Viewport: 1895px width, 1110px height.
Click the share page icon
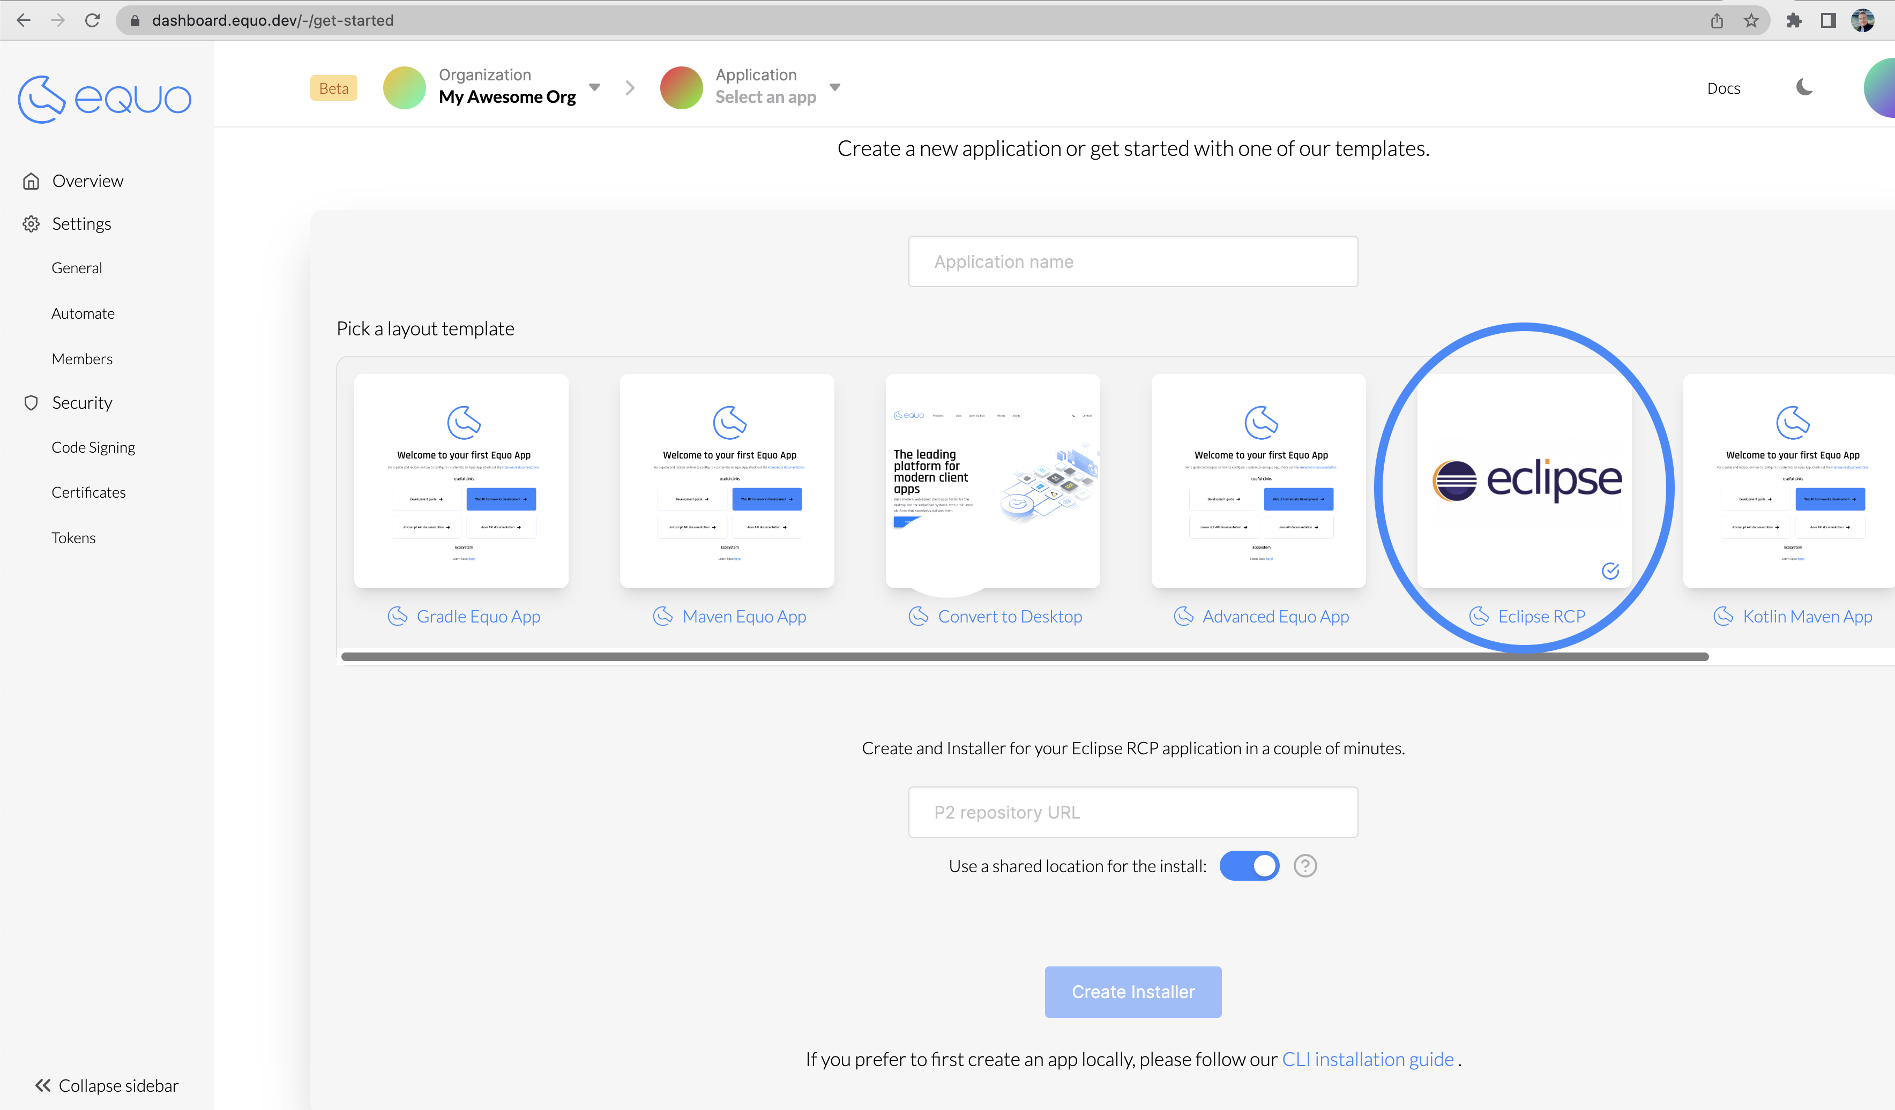tap(1717, 20)
